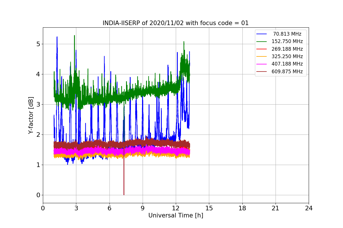Click x-axis tick label 18
This screenshot has height=228, width=343.
click(242, 208)
